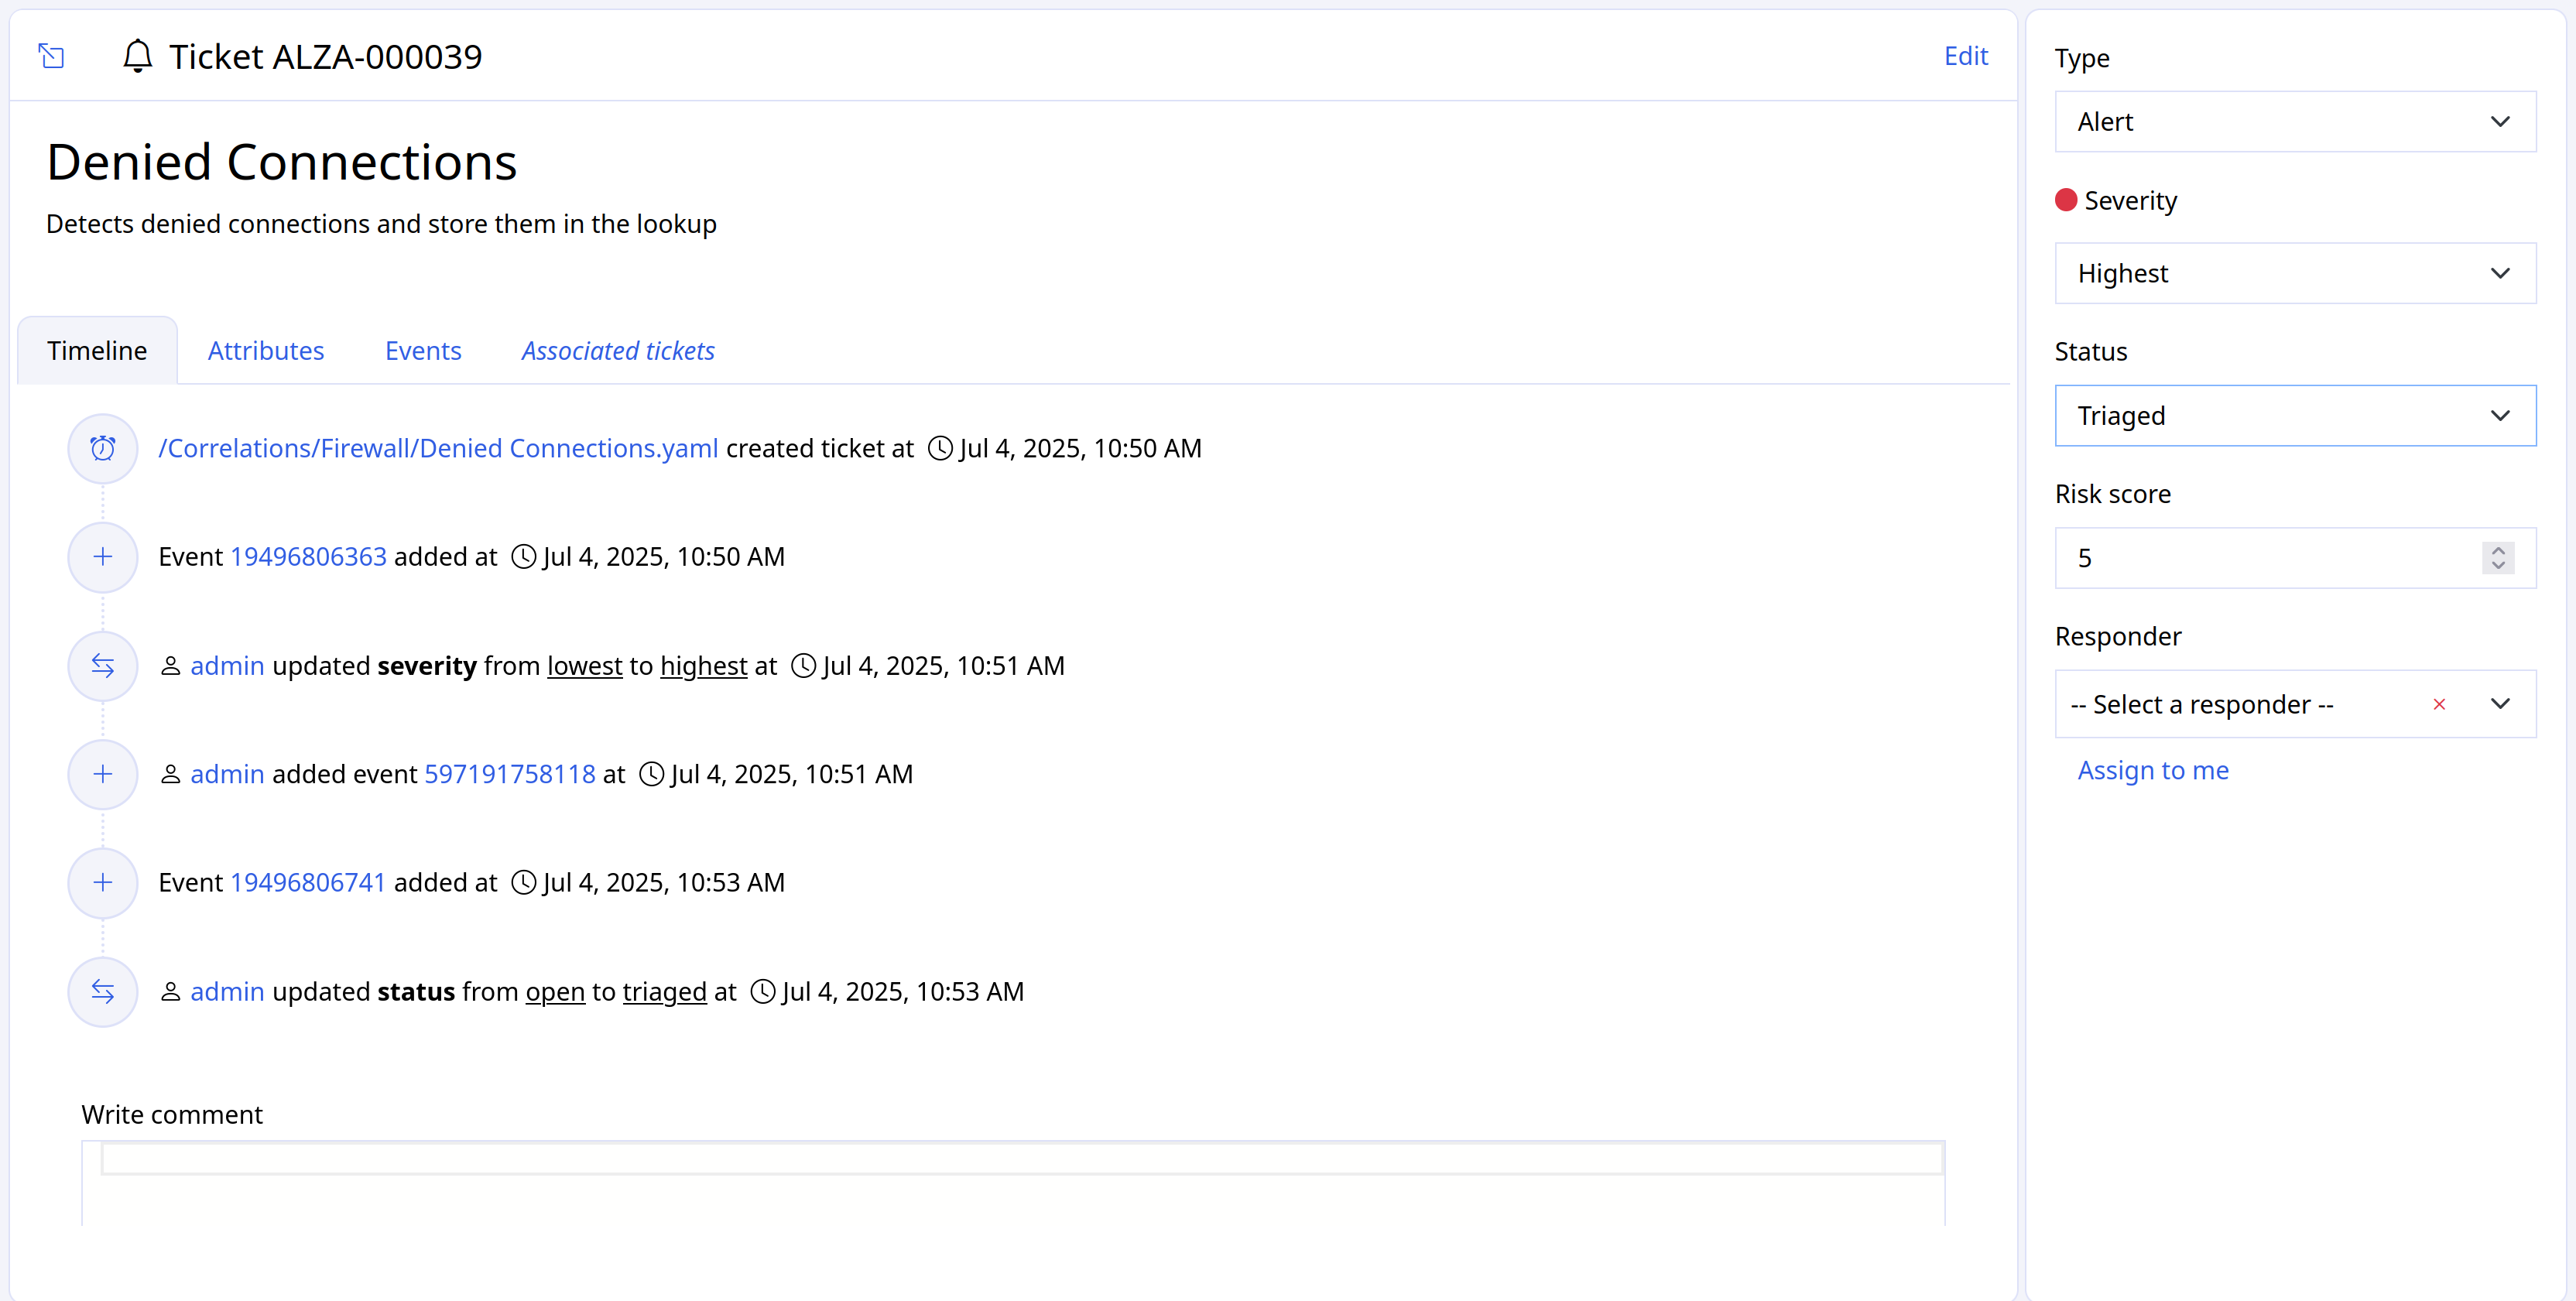Click the bell icon next to Ticket ALZA-000039

(x=137, y=56)
